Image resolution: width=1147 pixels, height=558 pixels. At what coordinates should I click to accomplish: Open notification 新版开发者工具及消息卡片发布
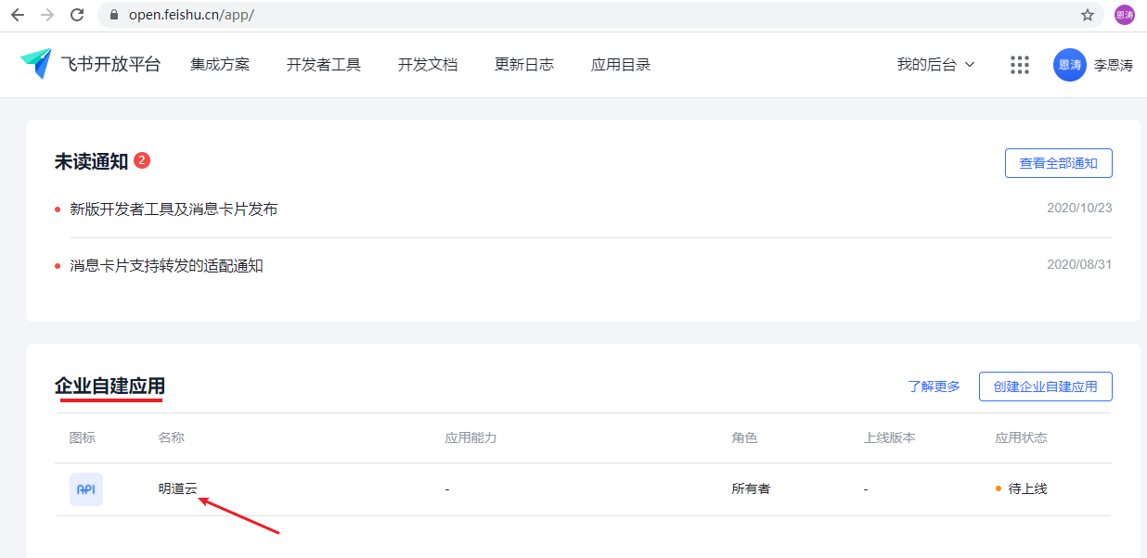tap(174, 209)
